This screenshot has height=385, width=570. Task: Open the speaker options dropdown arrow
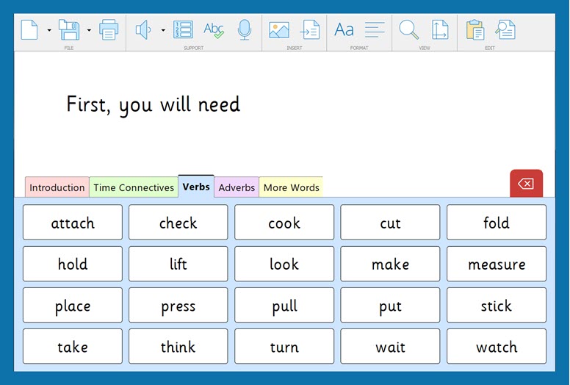click(162, 30)
